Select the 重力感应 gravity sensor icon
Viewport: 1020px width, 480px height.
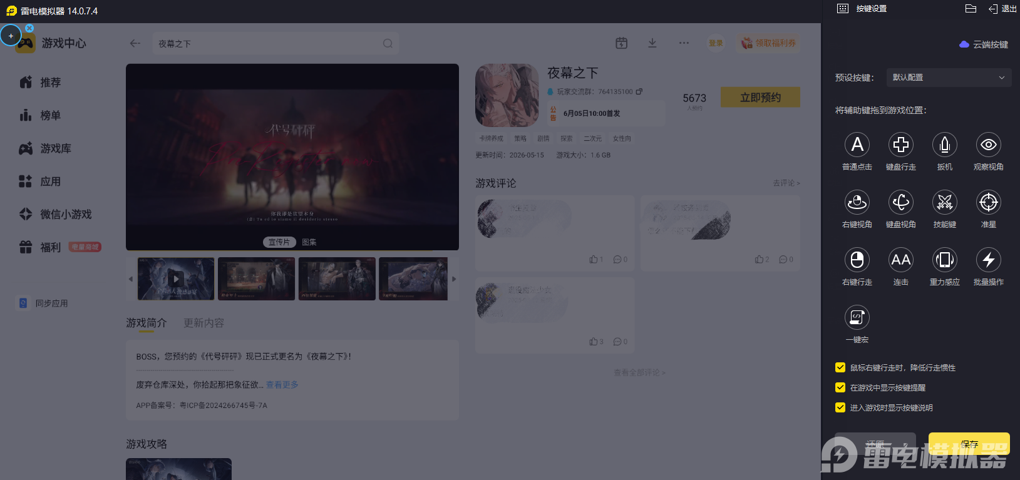[945, 260]
